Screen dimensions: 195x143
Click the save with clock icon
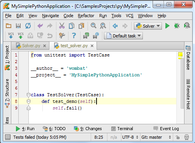96,35
